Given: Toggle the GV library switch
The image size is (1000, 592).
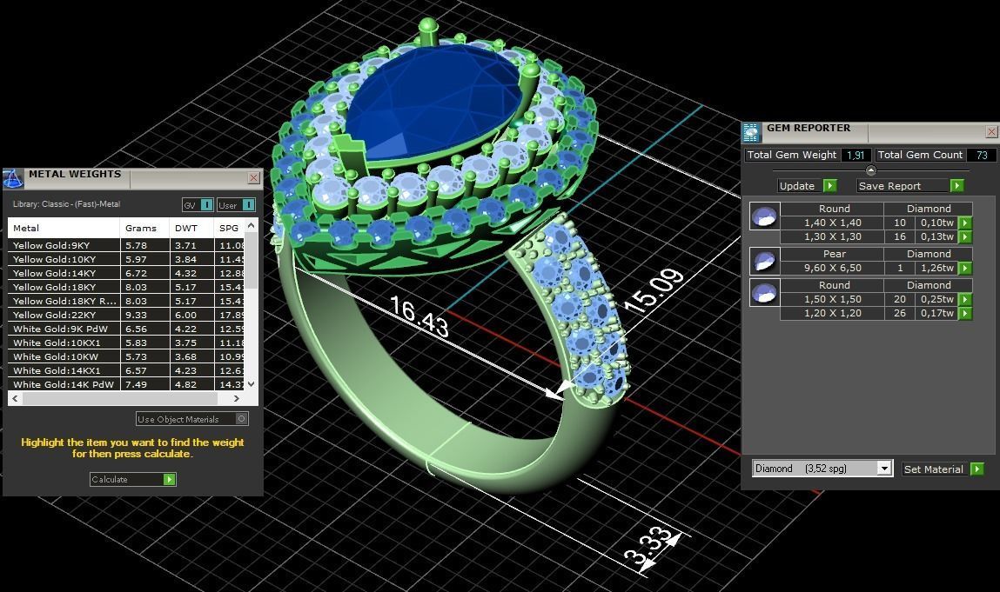Looking at the screenshot, I should [206, 204].
